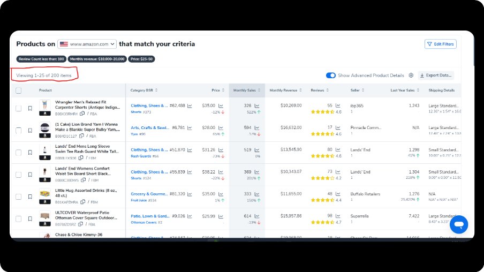Image resolution: width=484 pixels, height=272 pixels.
Task: Select Lands' End Womens Board Short checkbox
Action: 19,175
